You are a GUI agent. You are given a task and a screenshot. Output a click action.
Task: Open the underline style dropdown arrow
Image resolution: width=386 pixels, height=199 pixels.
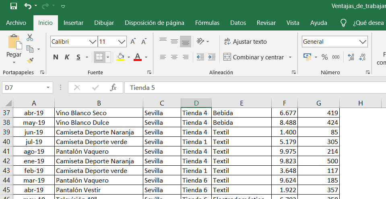point(87,57)
